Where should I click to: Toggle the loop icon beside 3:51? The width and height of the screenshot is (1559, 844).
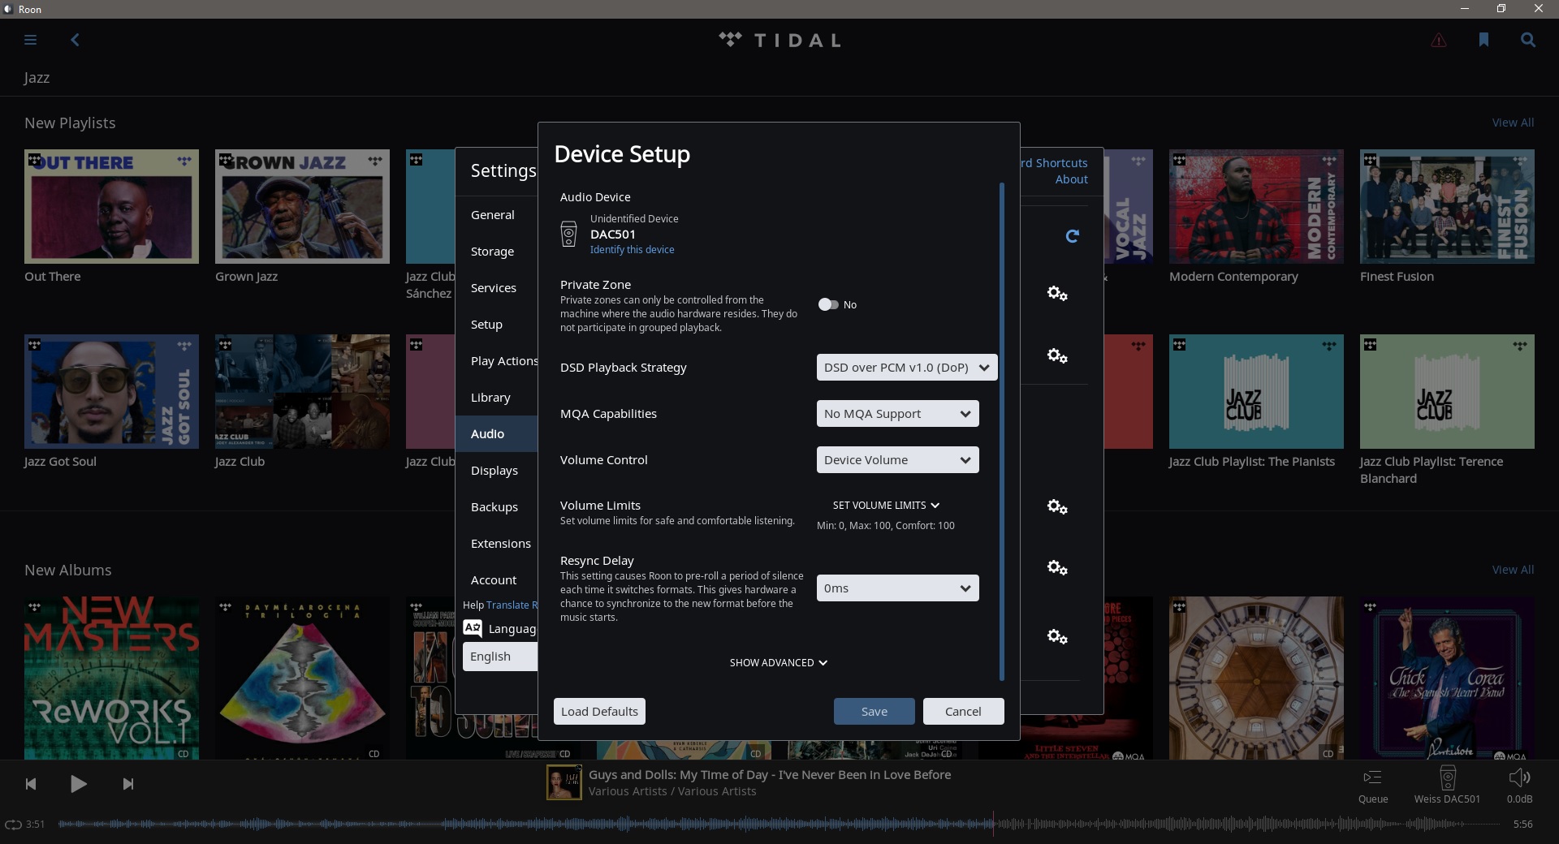click(x=13, y=825)
